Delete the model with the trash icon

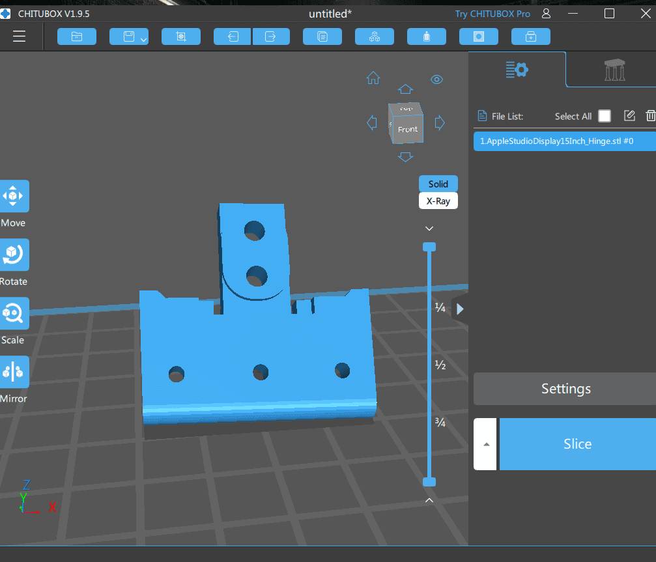point(650,116)
